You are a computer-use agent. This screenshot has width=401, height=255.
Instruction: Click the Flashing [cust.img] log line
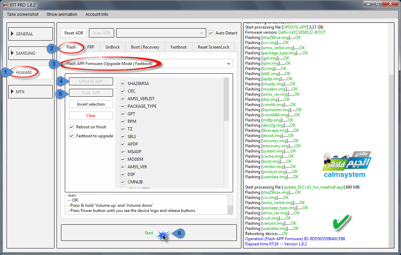click(268, 218)
